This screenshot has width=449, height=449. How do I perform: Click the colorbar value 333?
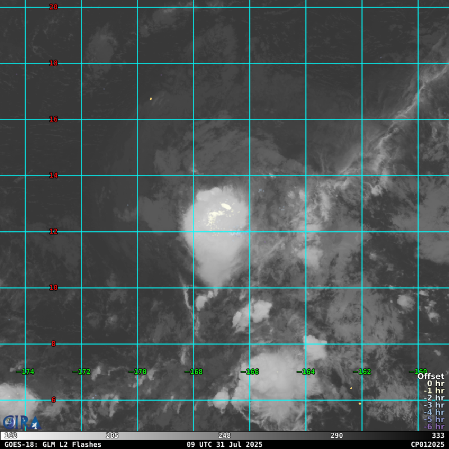(438, 436)
